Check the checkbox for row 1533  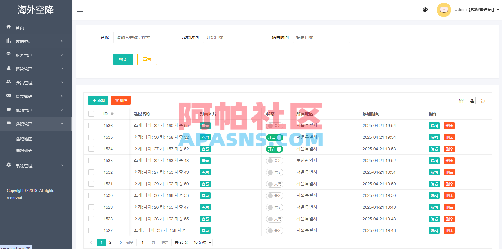tap(91, 161)
